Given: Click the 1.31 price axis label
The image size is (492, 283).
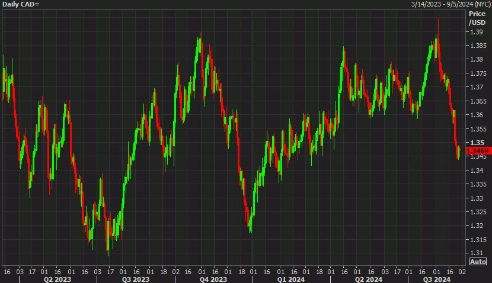Looking at the screenshot, I should [477, 253].
